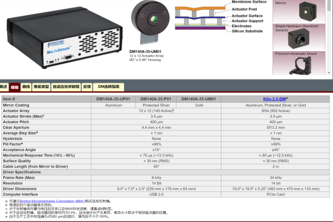
Task: Click the related products scrollbar down arrow
Action: coord(329,73)
